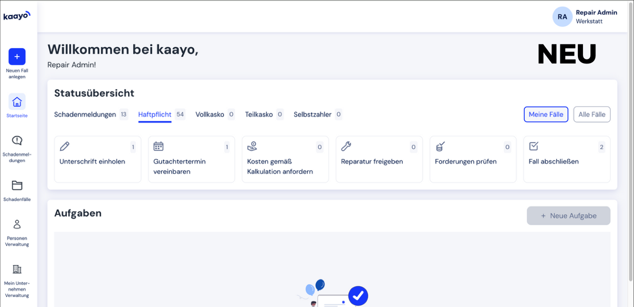
Task: Click the count badge 2 on Fall abschließen
Action: [x=601, y=147]
